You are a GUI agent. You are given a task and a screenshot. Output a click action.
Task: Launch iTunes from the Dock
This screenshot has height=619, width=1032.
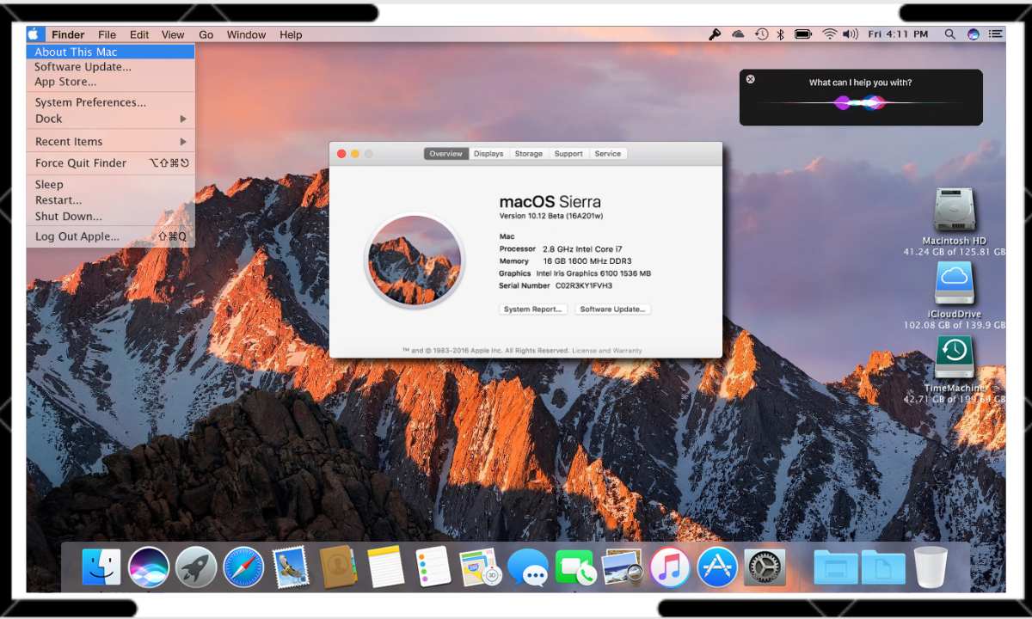(x=670, y=567)
